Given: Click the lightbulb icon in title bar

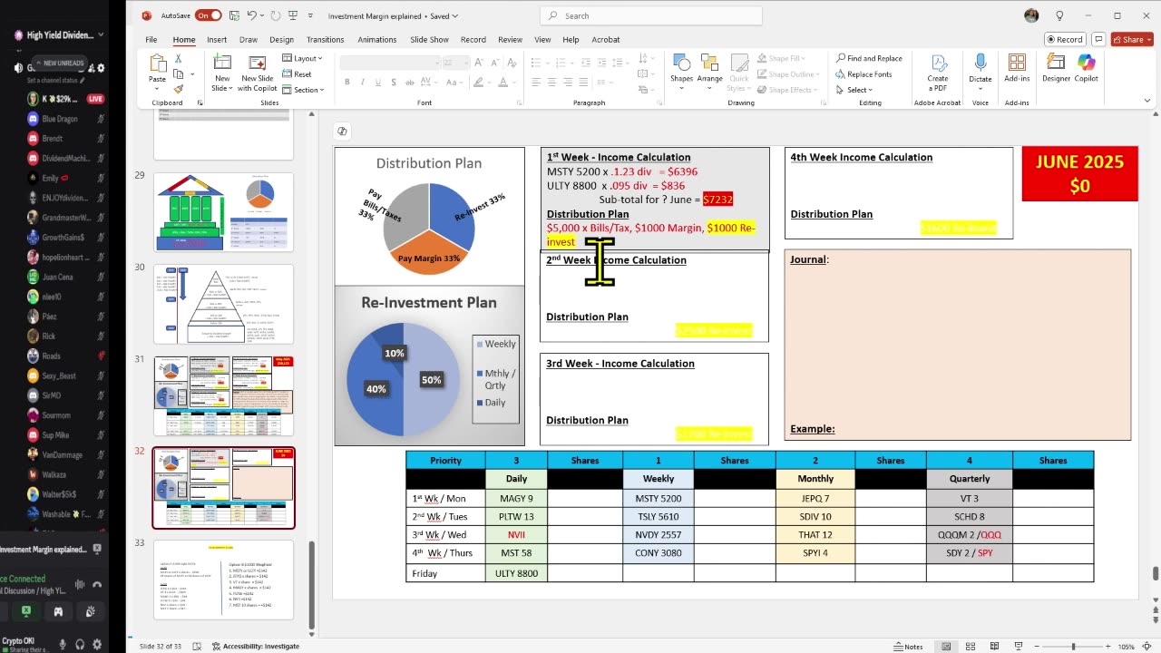Looking at the screenshot, I should point(1059,15).
